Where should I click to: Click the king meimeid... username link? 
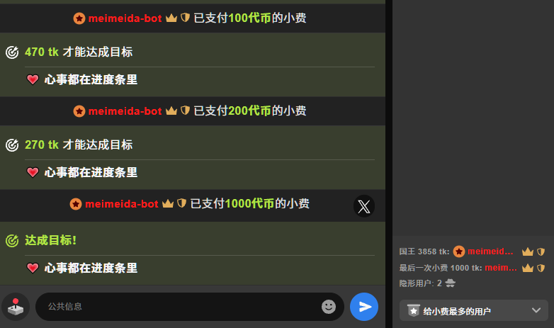tap(490, 251)
